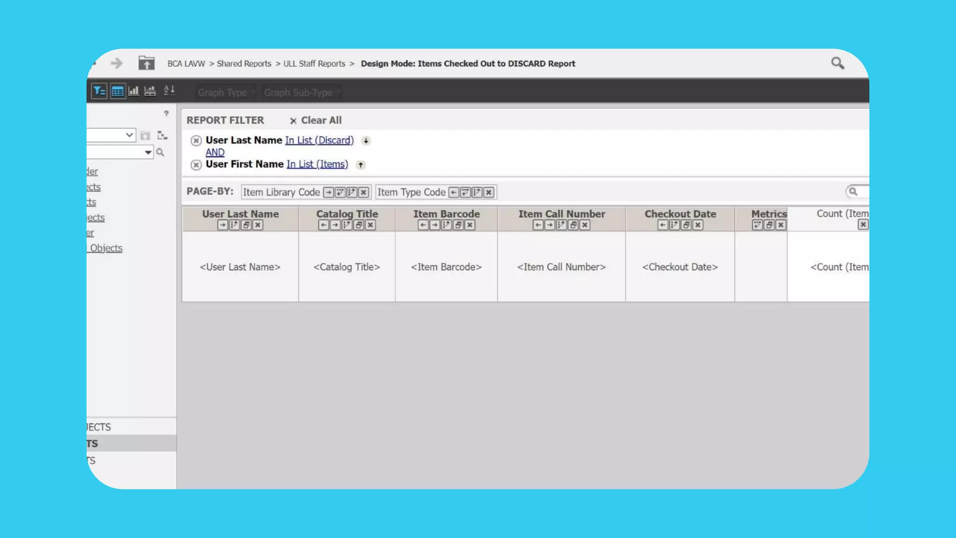This screenshot has height=538, width=956.
Task: Toggle the report filter panel icon
Action: (99, 91)
